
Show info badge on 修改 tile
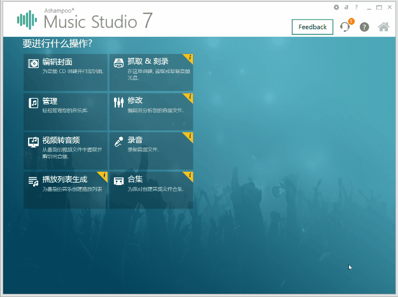tap(189, 97)
